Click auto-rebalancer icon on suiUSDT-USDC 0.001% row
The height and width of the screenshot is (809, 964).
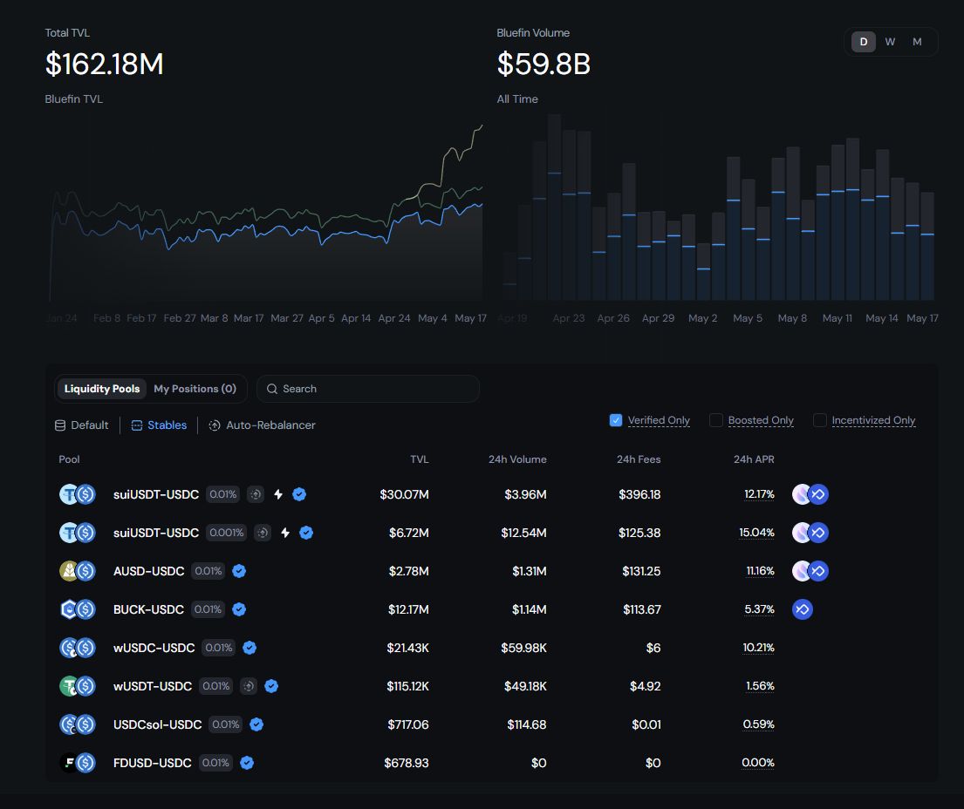pyautogui.click(x=263, y=533)
